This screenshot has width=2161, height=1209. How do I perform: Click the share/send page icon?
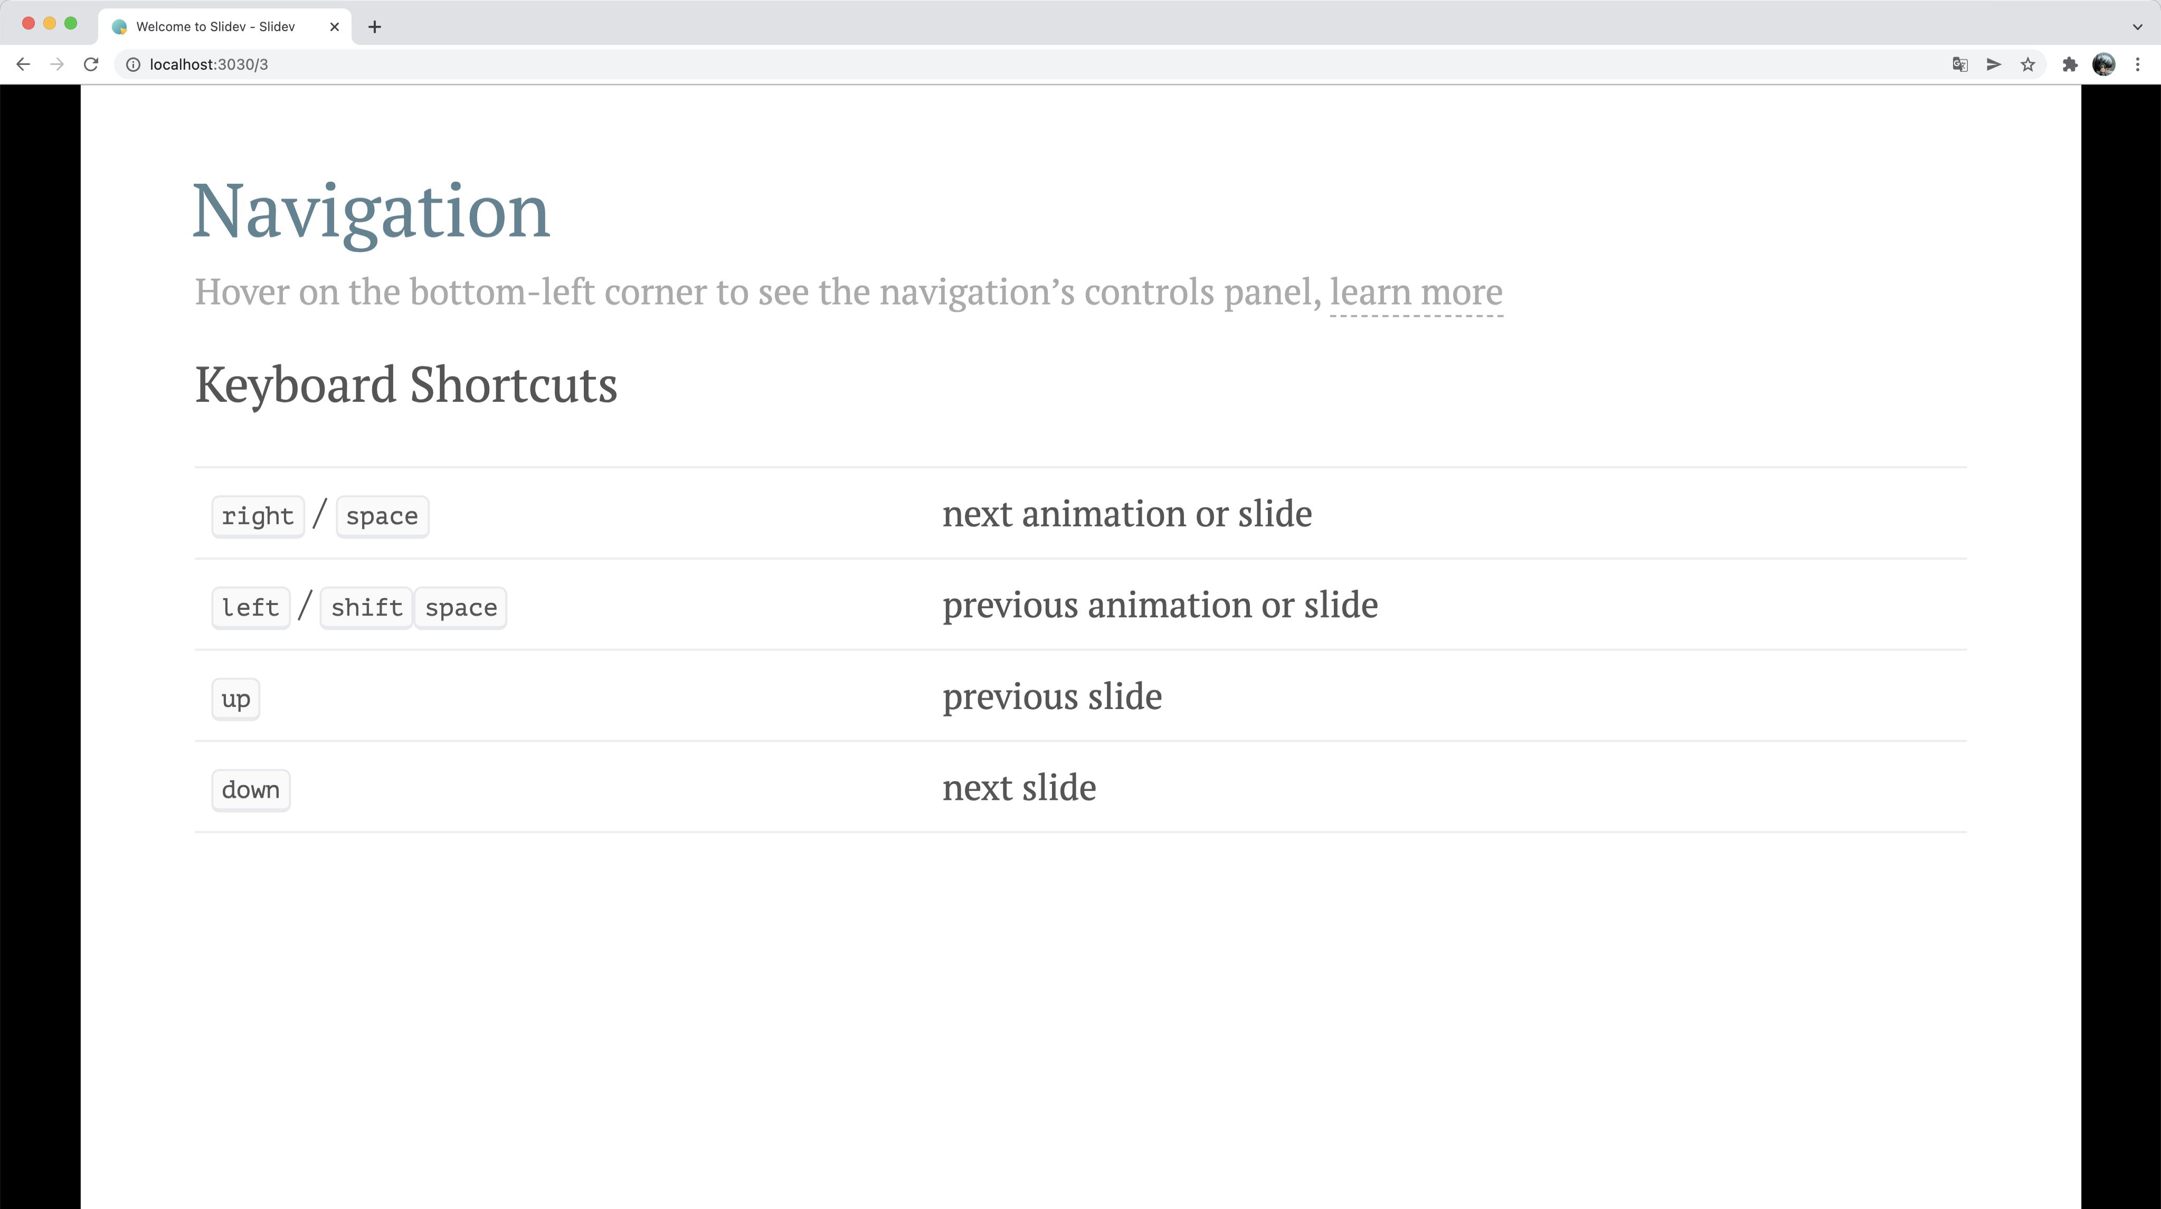1994,64
